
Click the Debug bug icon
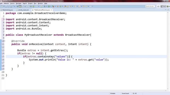point(45,6)
